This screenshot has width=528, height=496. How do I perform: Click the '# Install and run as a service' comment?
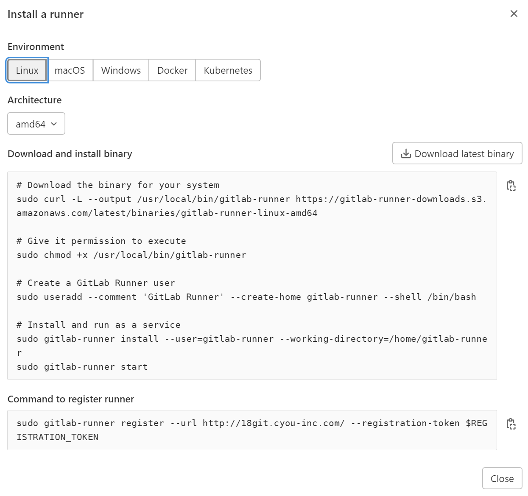[x=98, y=325]
